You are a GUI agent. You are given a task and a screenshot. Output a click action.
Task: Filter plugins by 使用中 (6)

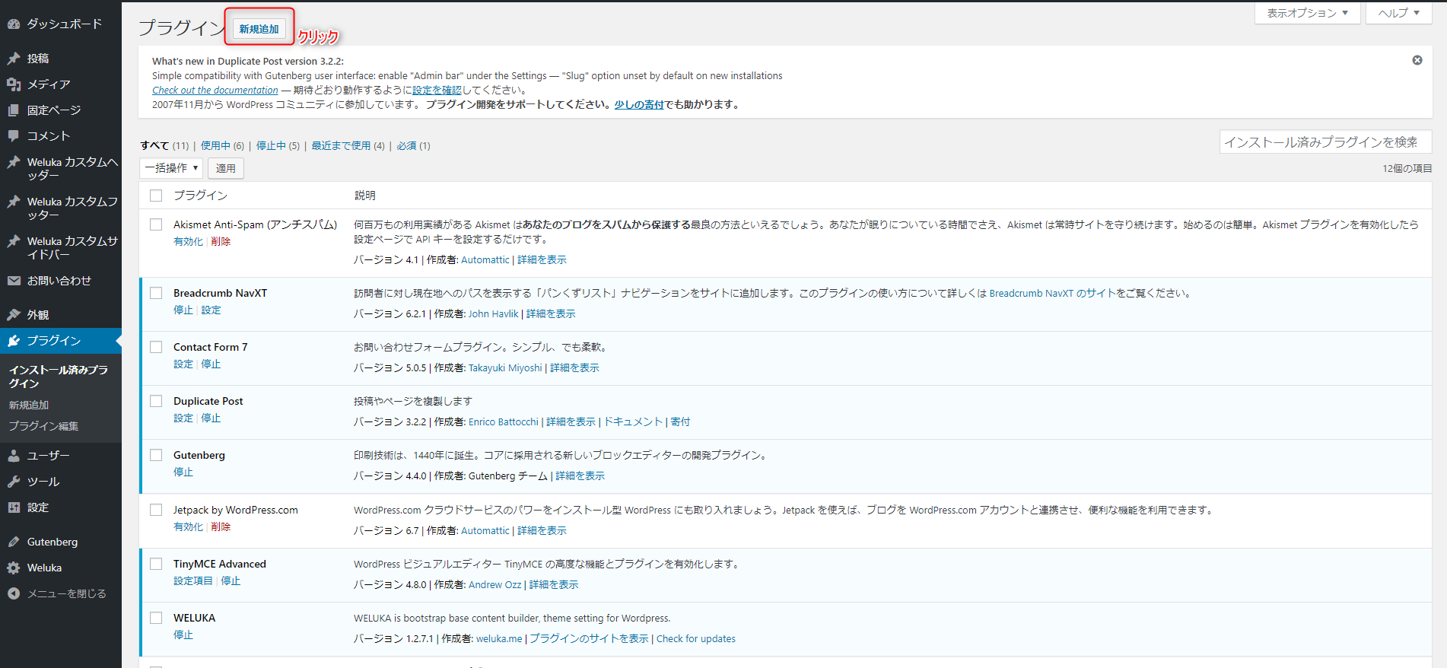(x=222, y=146)
